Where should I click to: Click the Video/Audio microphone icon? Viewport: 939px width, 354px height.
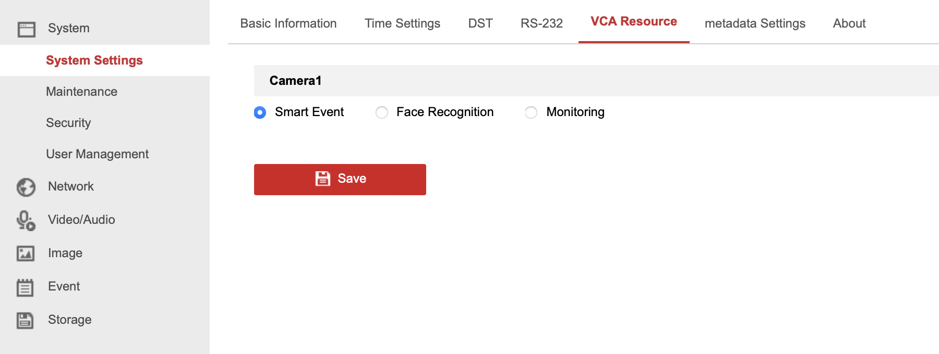[26, 220]
